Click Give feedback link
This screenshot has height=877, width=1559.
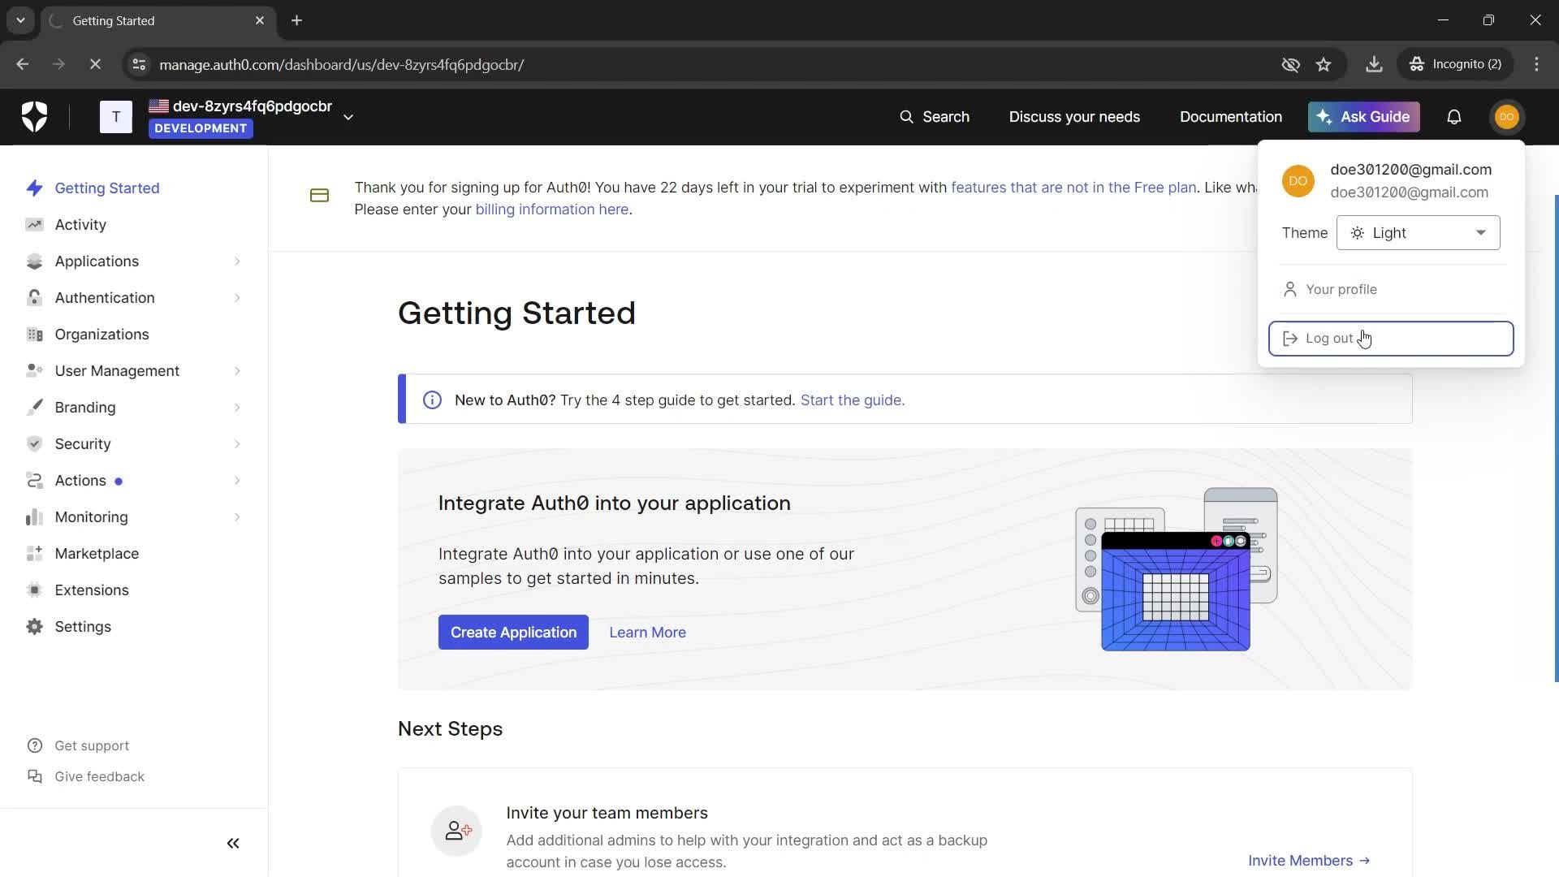[x=86, y=777]
